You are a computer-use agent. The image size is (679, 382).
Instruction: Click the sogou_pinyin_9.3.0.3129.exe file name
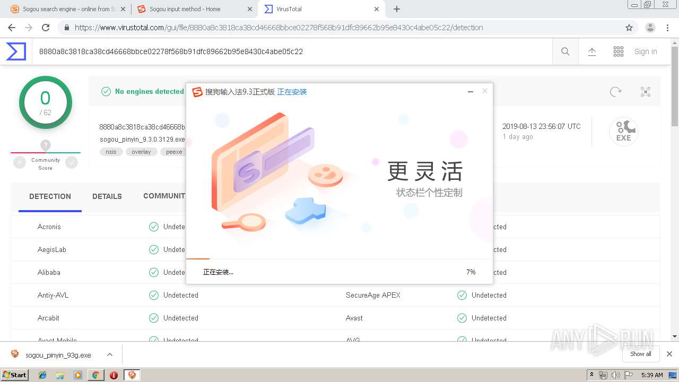coord(142,140)
